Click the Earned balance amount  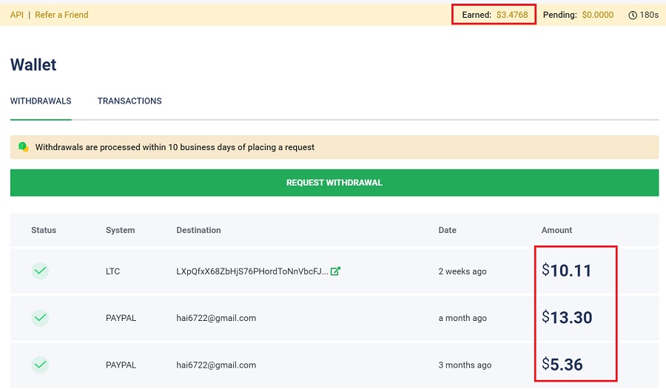tap(512, 15)
